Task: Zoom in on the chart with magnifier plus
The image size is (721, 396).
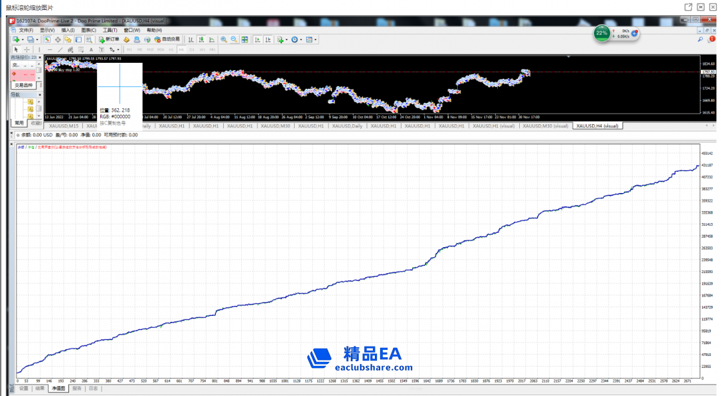Action: 224,39
